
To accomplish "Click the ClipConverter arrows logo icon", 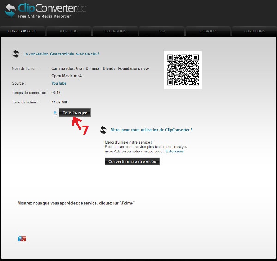I will [x=10, y=11].
